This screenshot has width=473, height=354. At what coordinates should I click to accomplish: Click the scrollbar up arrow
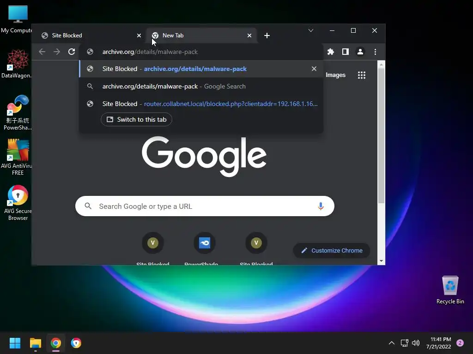coord(381,65)
